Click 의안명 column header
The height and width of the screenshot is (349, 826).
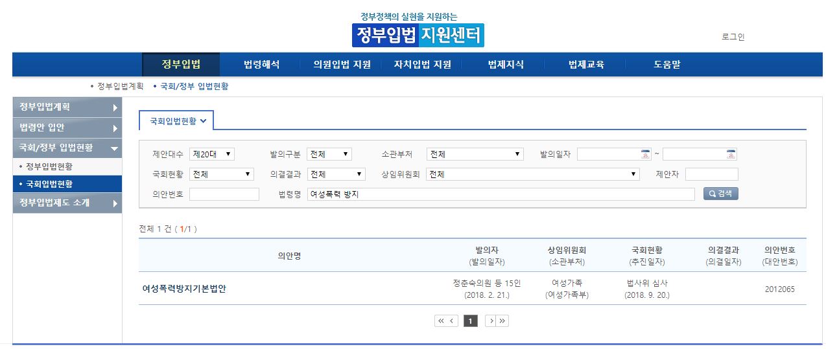point(289,256)
